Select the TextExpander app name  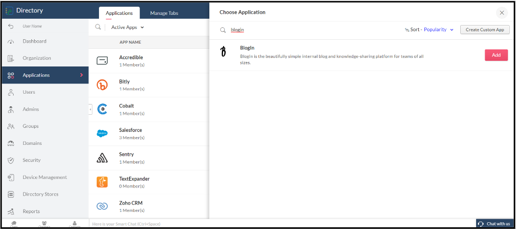pos(134,179)
